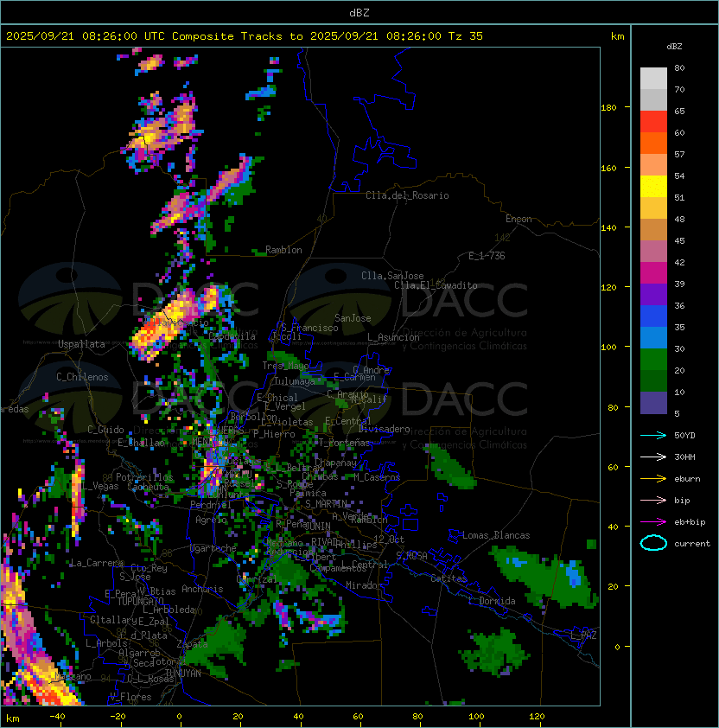Screen dimensions: 719x728
Task: Click the G_Andre label
Action: click(371, 370)
